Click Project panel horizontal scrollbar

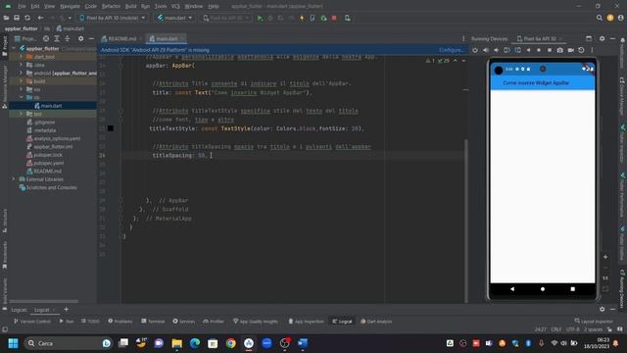pos(44,301)
